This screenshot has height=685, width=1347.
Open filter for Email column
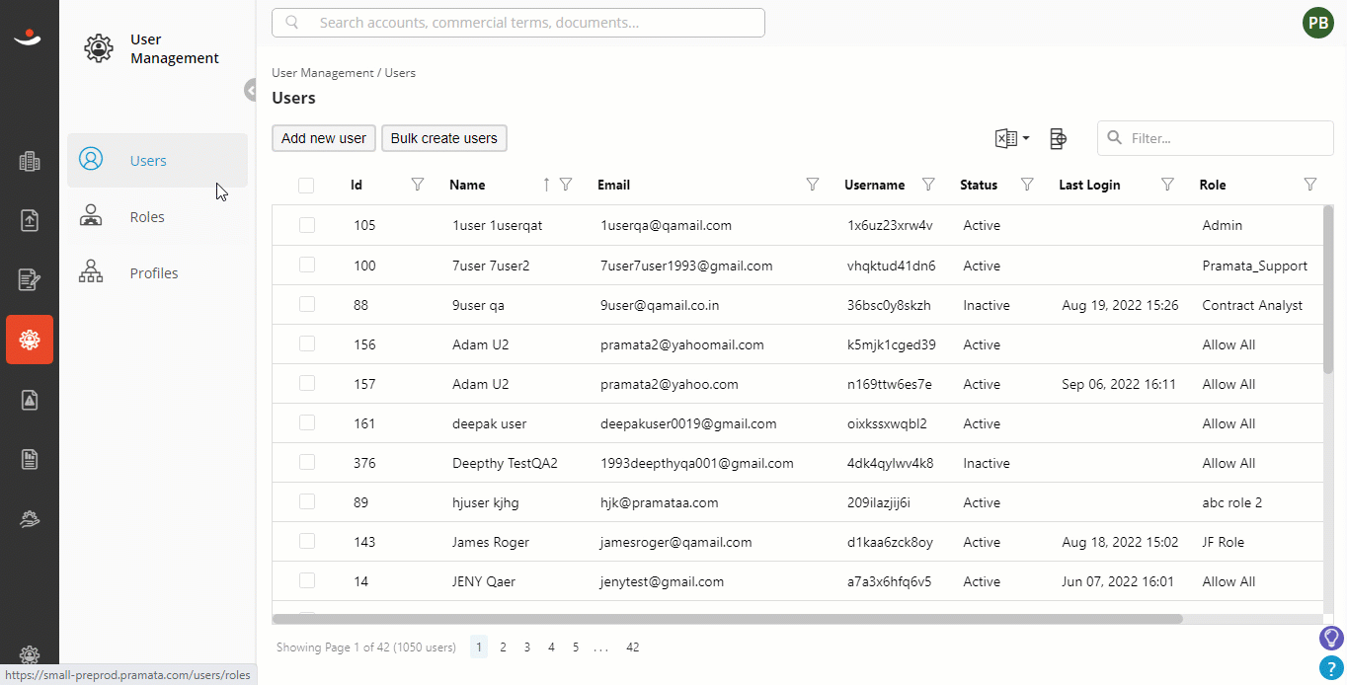pyautogui.click(x=813, y=185)
